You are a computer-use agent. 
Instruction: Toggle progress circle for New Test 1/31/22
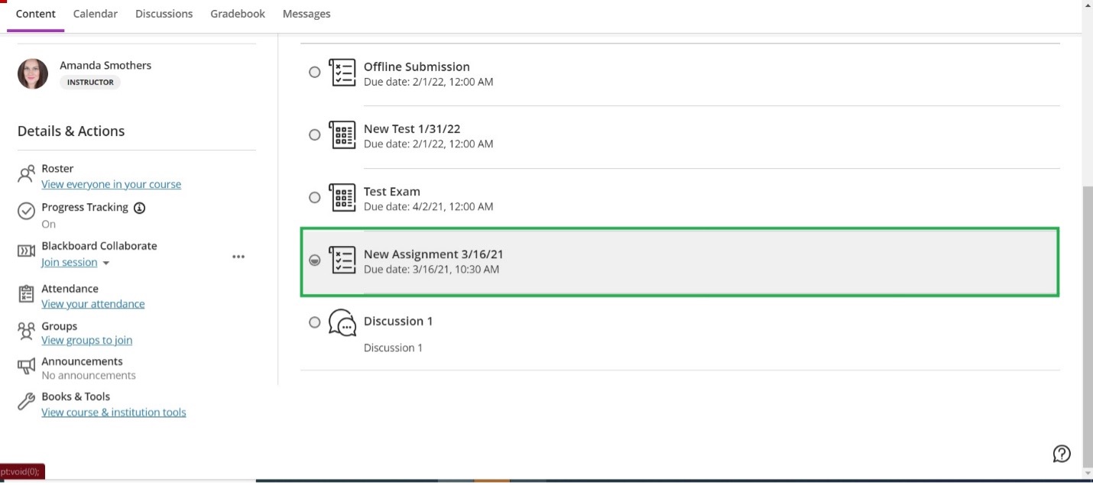point(314,135)
